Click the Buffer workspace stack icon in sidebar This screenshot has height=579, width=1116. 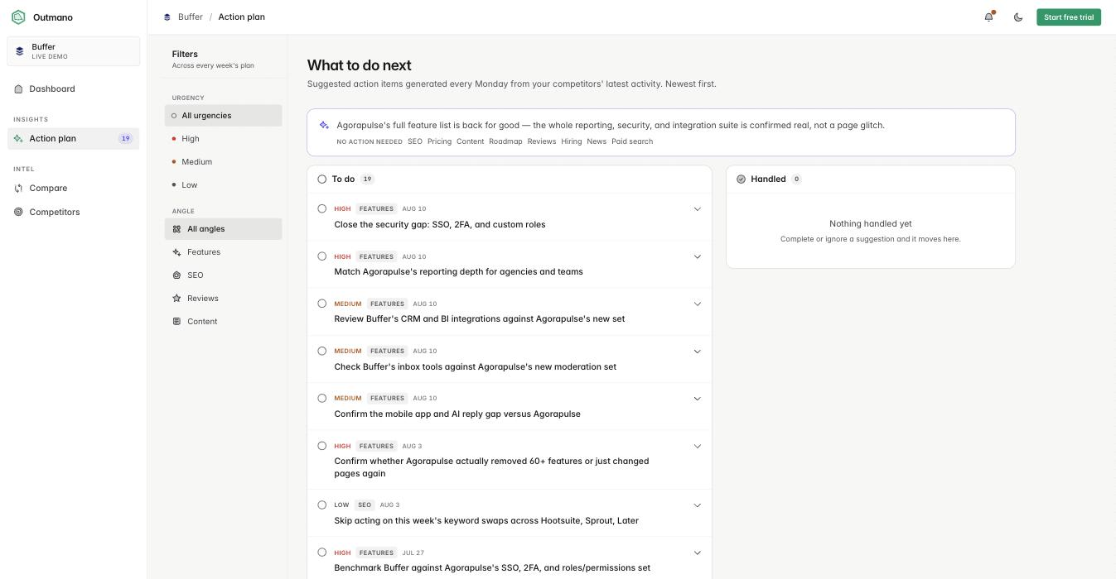tap(20, 51)
